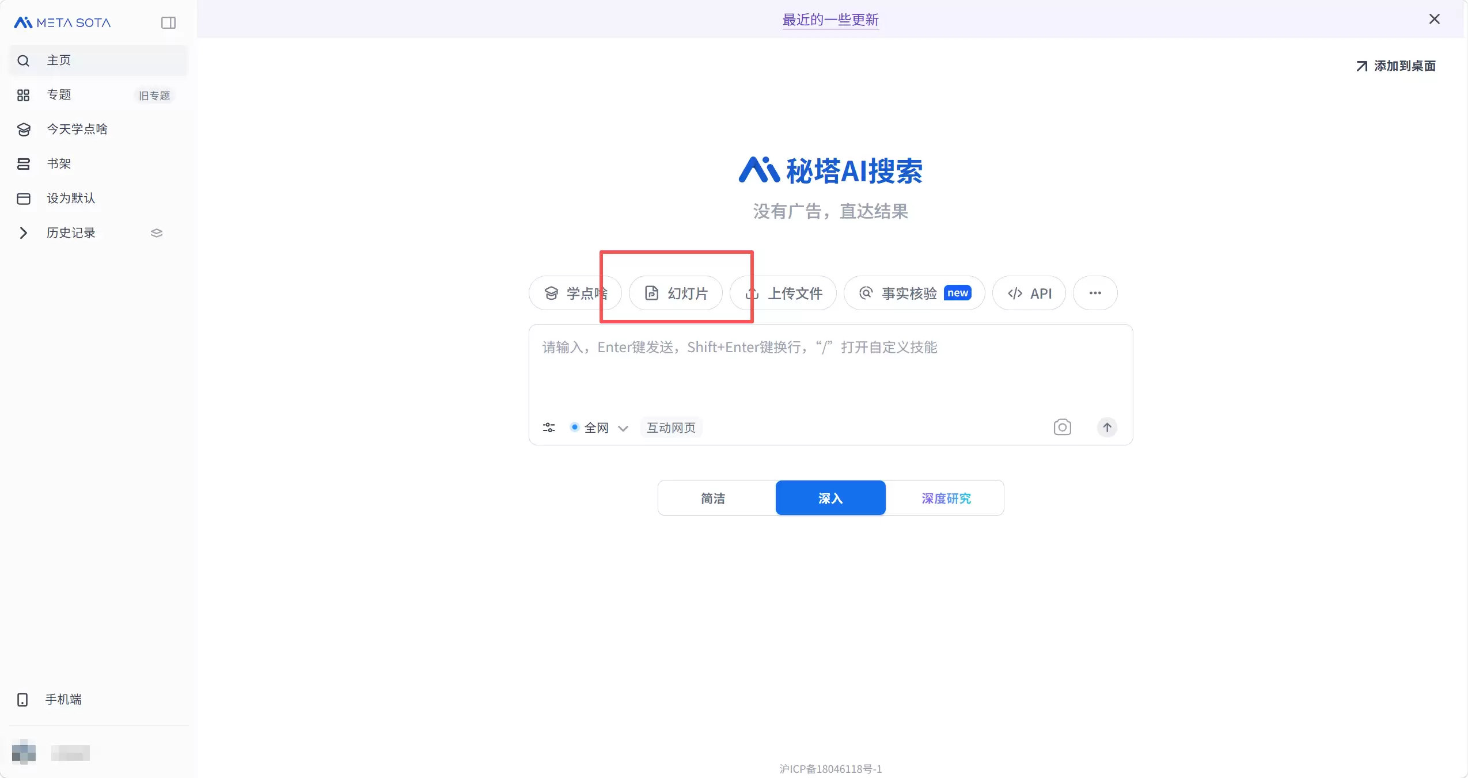Open the more options ellipsis button
Viewport: 1468px width, 778px height.
[1095, 293]
